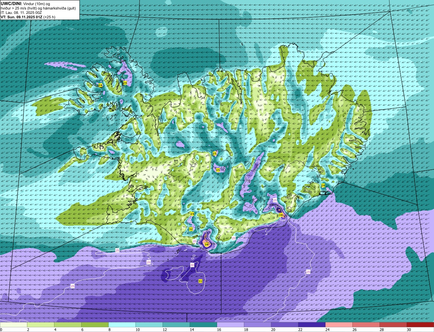
Task: Click the 'UWC/DINI: Vindur (10m) og' title line
Action: (25, 3)
